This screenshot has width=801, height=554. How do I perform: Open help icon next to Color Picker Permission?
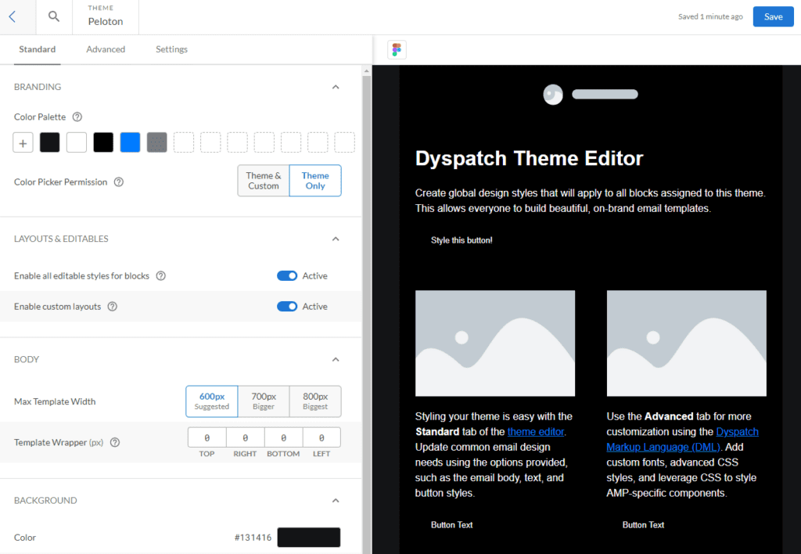point(119,182)
